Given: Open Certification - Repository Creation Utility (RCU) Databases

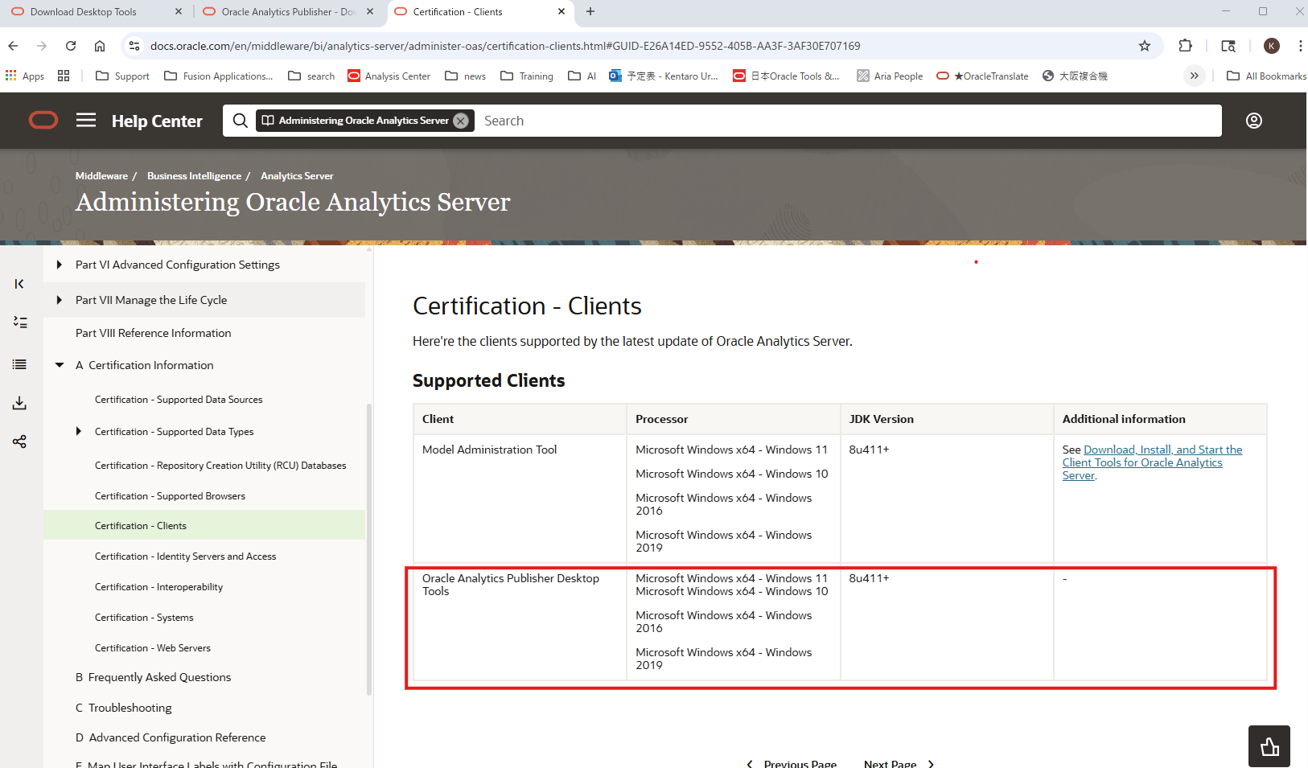Looking at the screenshot, I should pyautogui.click(x=220, y=466).
